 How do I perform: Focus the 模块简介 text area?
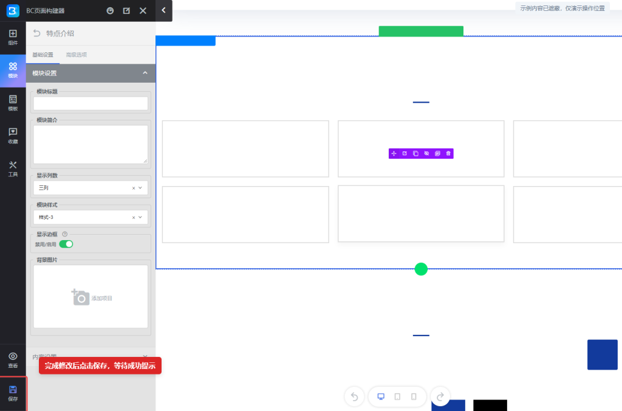91,145
